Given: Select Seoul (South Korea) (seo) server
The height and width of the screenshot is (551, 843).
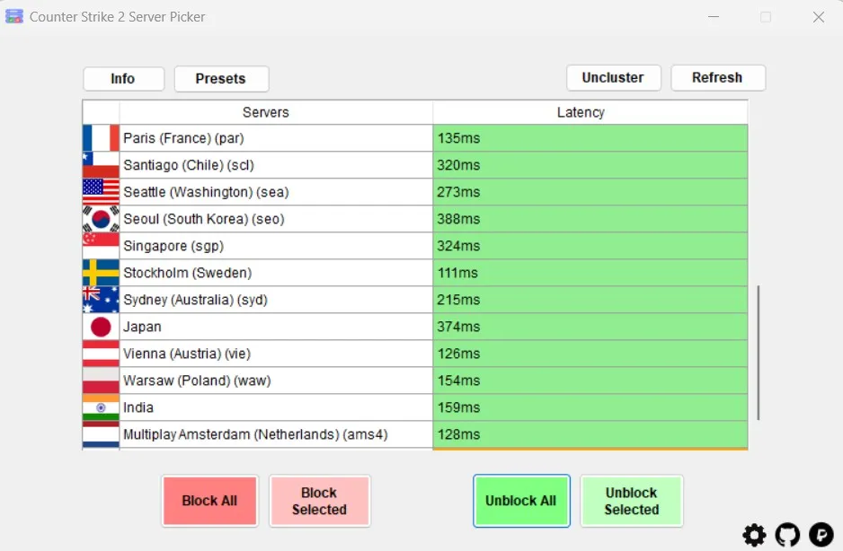Looking at the screenshot, I should [276, 219].
